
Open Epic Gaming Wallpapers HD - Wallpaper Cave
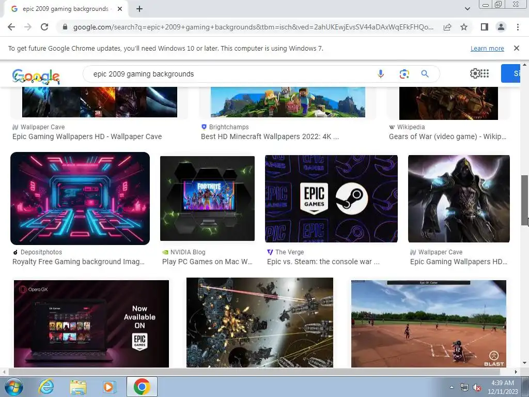click(x=87, y=136)
